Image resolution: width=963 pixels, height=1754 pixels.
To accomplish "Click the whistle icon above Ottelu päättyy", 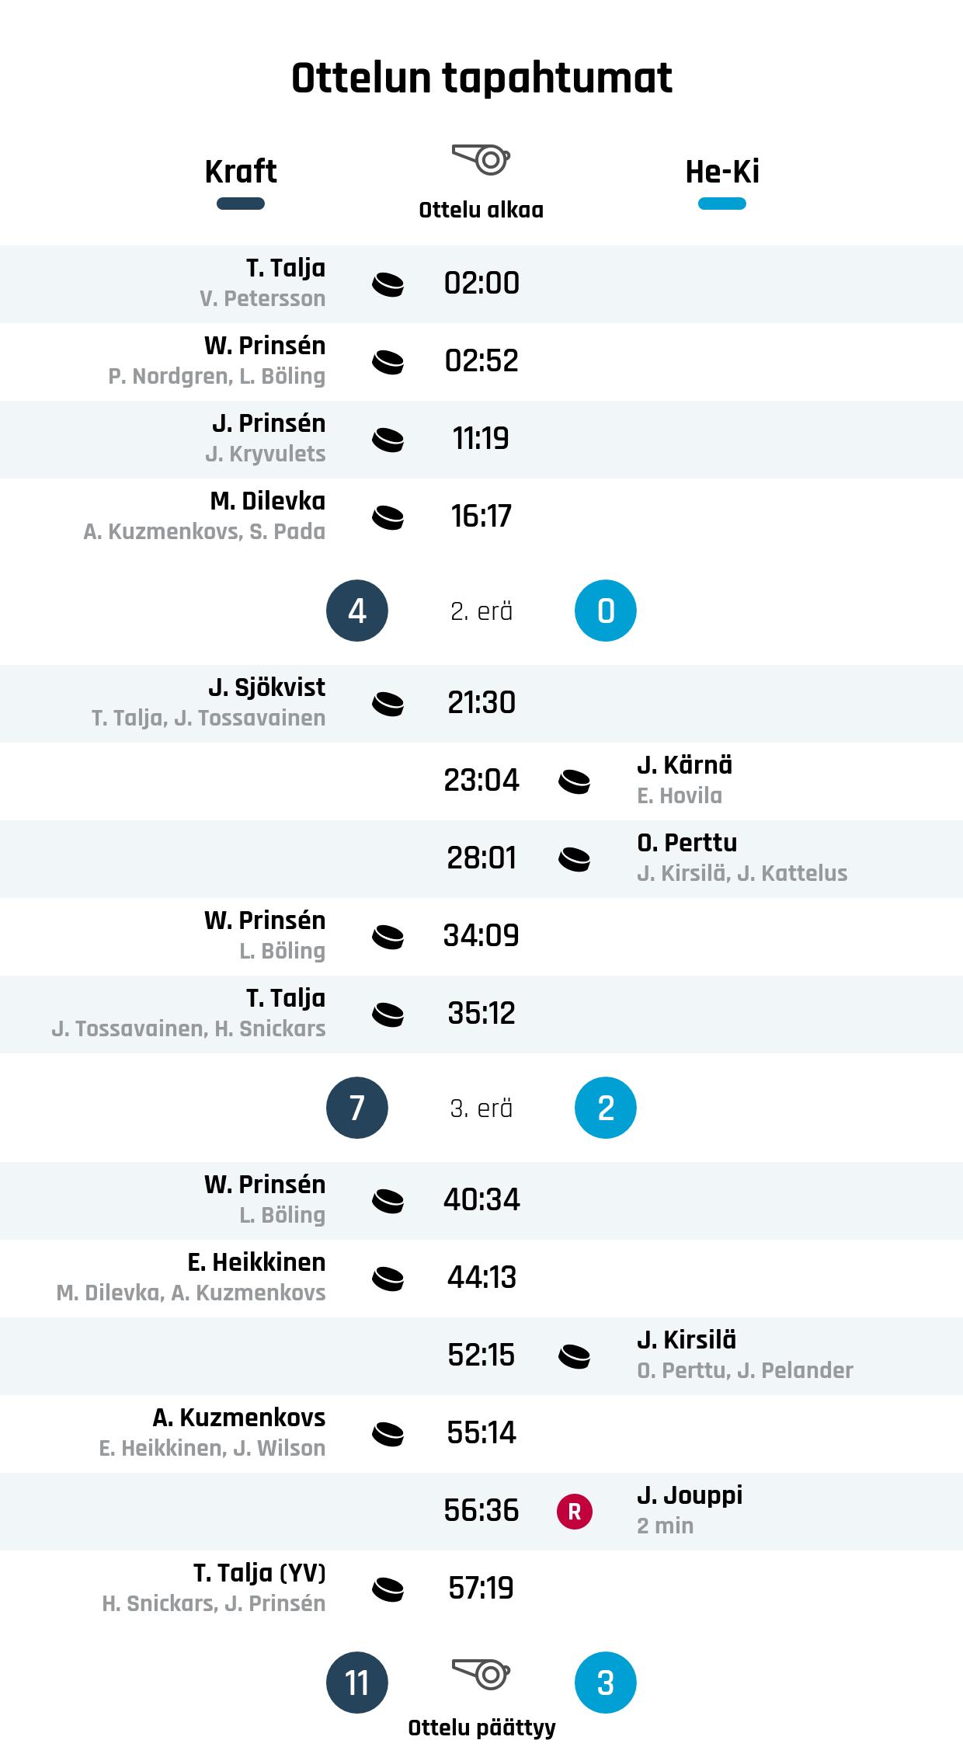I will (481, 1673).
